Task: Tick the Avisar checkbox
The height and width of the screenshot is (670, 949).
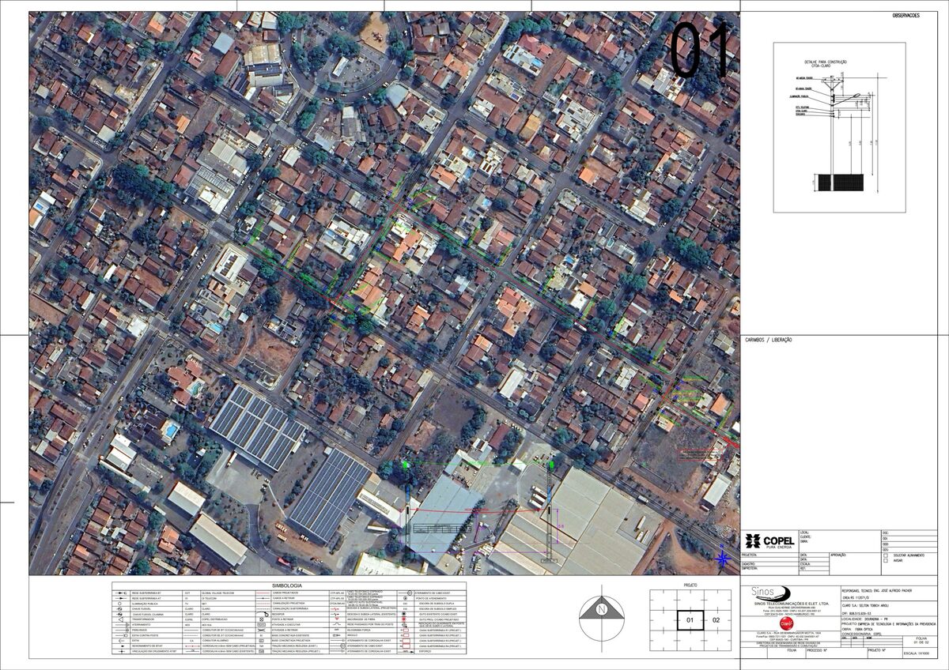Action: pos(886,561)
